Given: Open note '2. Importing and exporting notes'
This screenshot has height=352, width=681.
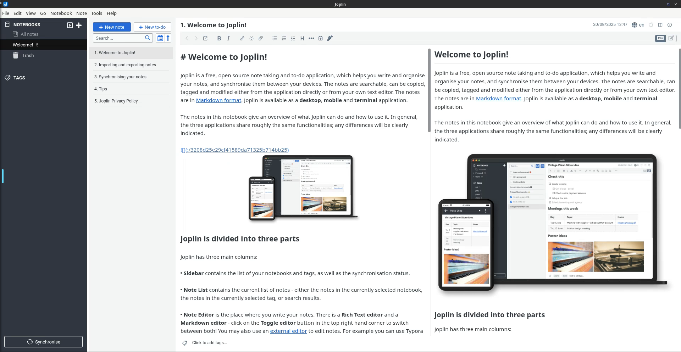Looking at the screenshot, I should [131, 65].
